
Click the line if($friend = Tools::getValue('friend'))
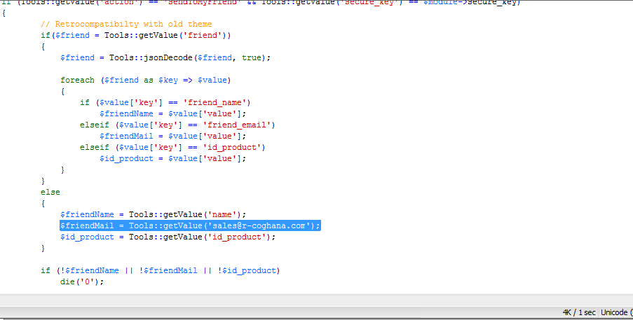[x=136, y=36]
